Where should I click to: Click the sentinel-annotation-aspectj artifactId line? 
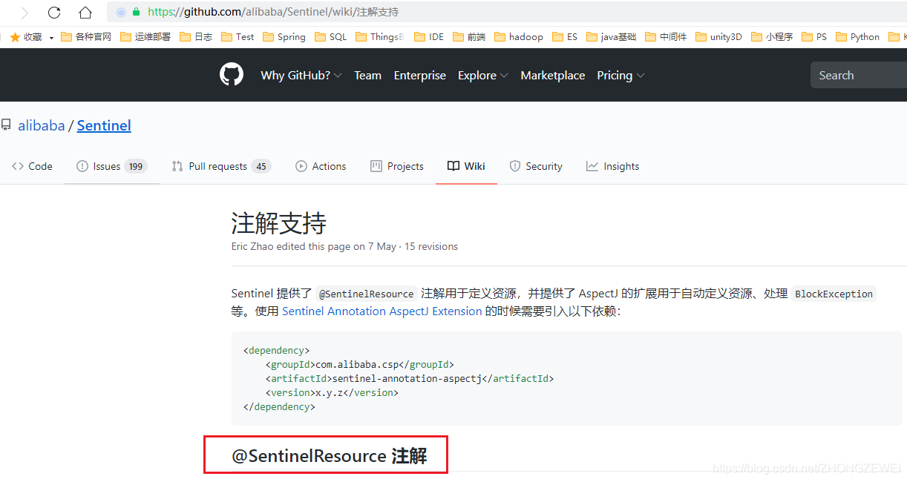[x=410, y=378]
